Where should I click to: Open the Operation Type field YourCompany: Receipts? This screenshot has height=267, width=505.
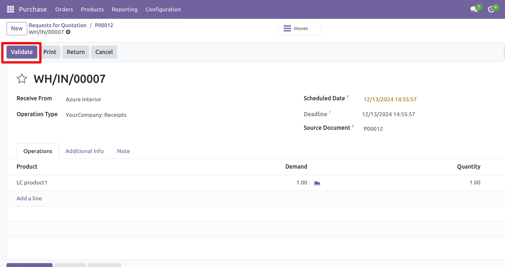(96, 115)
